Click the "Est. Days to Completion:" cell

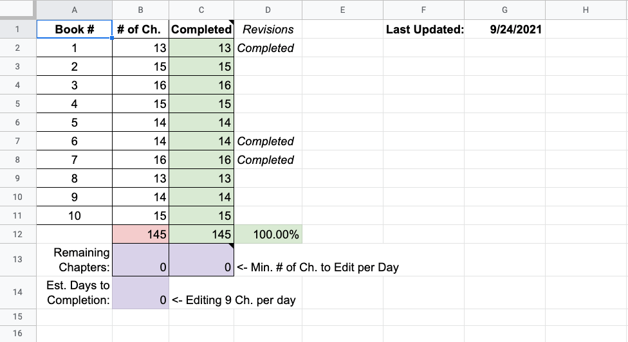[75, 292]
